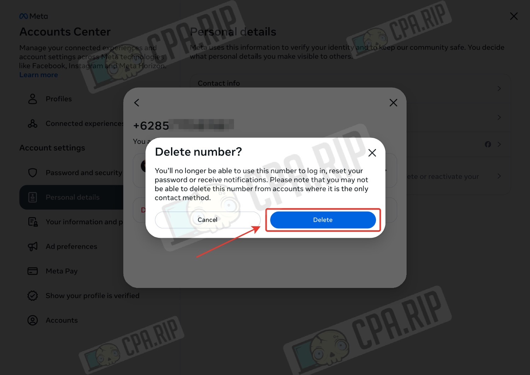The height and width of the screenshot is (375, 530).
Task: Click the Meta Pay card icon
Action: [x=33, y=271]
